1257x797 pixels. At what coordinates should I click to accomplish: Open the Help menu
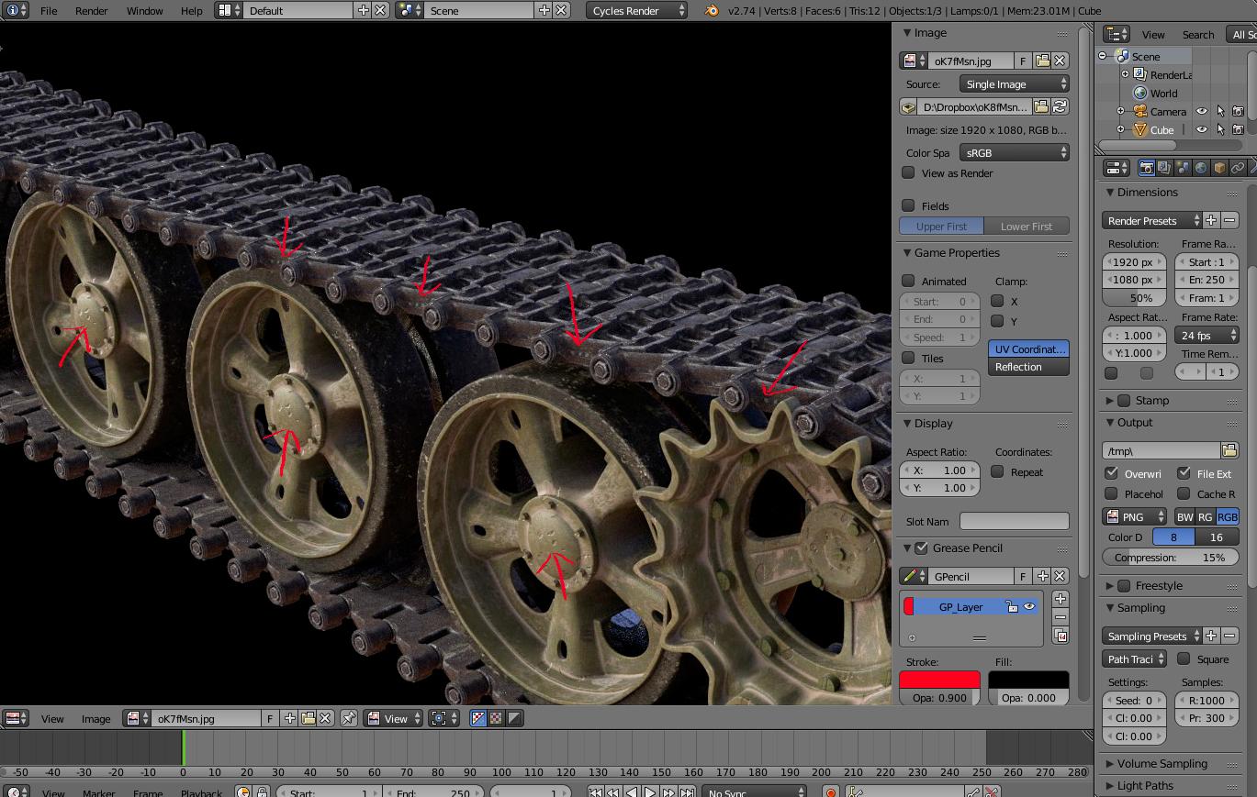(191, 10)
